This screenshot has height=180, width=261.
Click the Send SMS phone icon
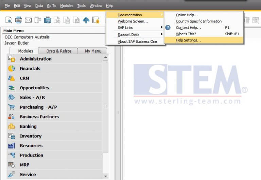(x=38, y=20)
